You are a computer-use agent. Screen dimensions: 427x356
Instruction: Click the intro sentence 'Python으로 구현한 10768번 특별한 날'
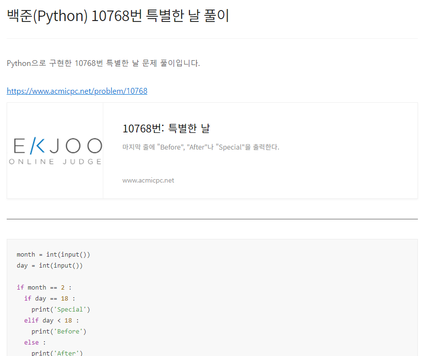(103, 63)
